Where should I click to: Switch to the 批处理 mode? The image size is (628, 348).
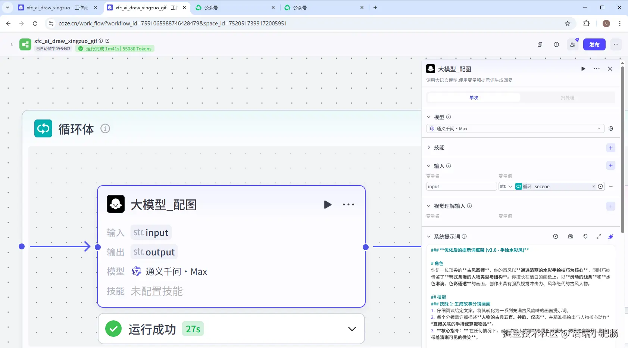568,97
